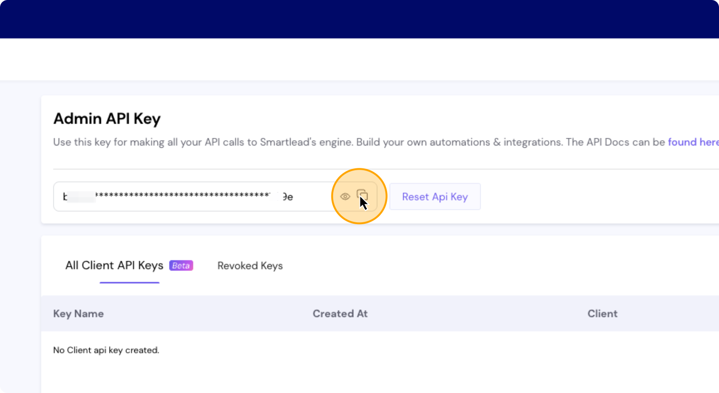
Task: Click the blurred start of the API key
Action: pyautogui.click(x=79, y=196)
